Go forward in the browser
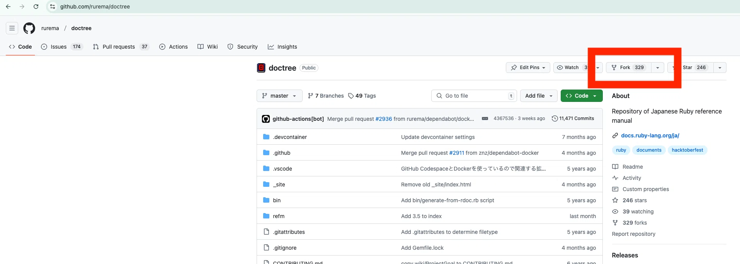The height and width of the screenshot is (264, 740). [x=22, y=7]
